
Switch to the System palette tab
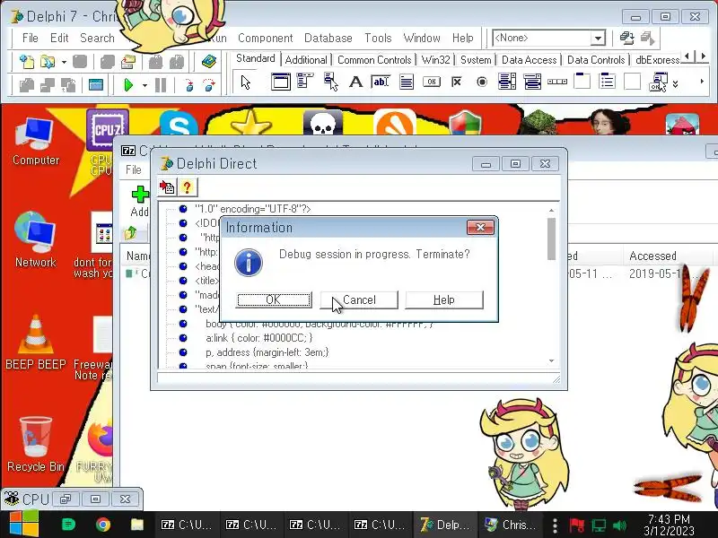click(476, 60)
